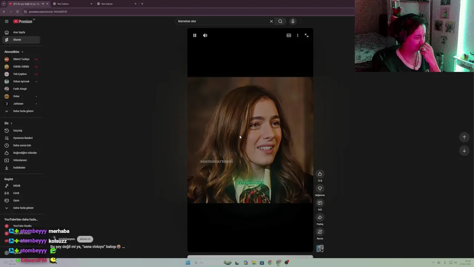Pause the Shorts video
Screen dimensions: 474x267
(x=195, y=36)
